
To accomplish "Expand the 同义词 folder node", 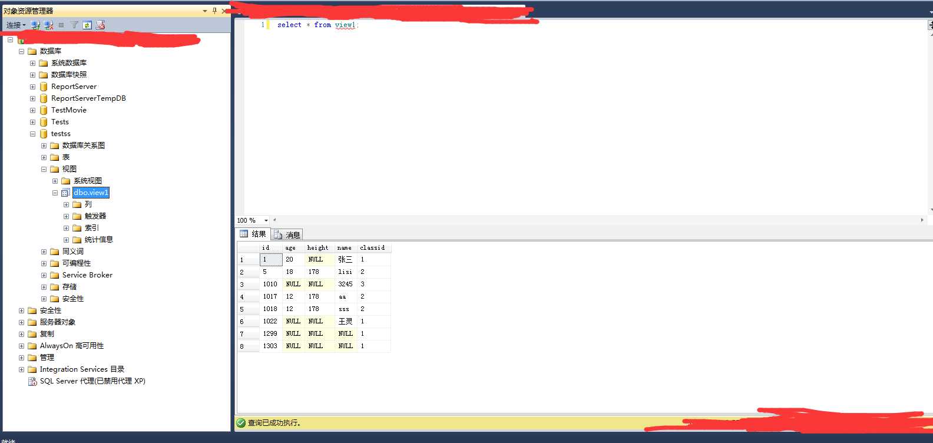I will click(x=44, y=252).
